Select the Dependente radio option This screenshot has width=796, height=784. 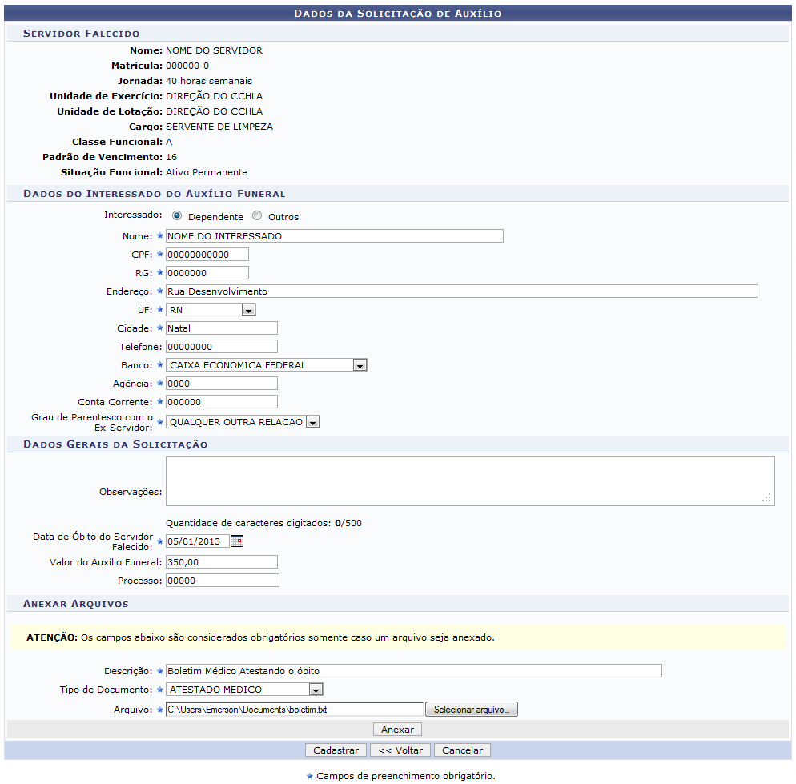(177, 216)
